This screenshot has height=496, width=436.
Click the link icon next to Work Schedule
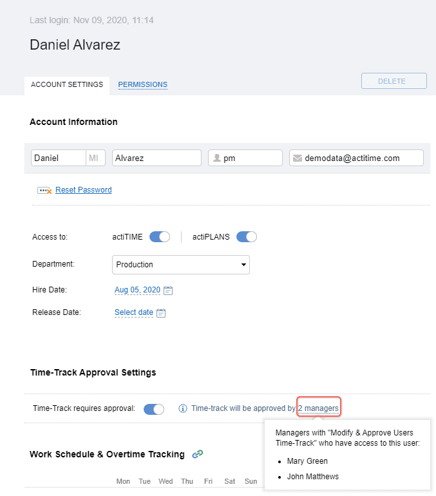point(198,454)
